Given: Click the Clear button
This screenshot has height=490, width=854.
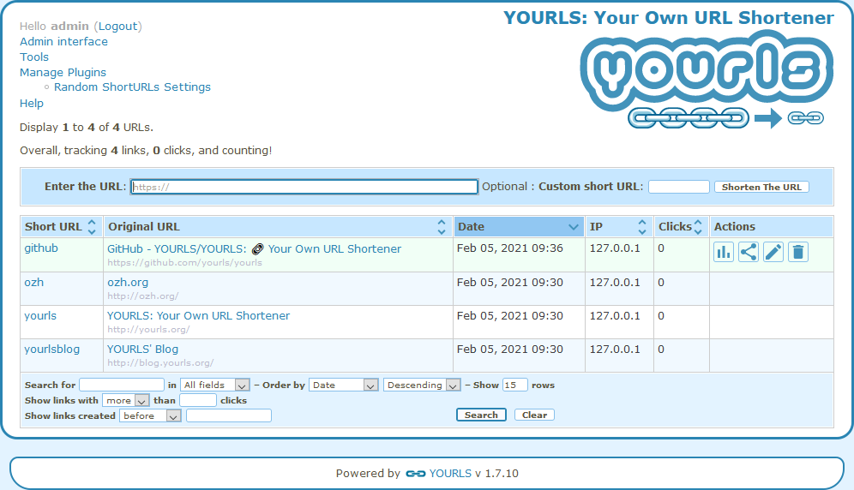Looking at the screenshot, I should [x=534, y=415].
